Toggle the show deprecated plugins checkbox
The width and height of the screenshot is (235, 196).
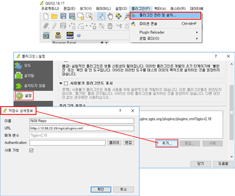pyautogui.click(x=66, y=83)
